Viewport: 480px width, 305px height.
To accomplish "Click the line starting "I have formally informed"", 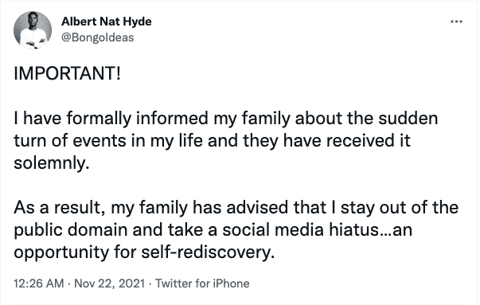I will point(225,119).
